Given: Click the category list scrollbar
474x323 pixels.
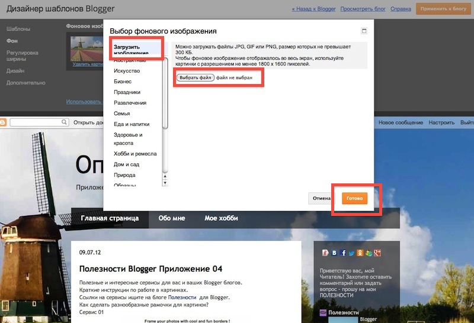Looking at the screenshot, I should [165, 93].
